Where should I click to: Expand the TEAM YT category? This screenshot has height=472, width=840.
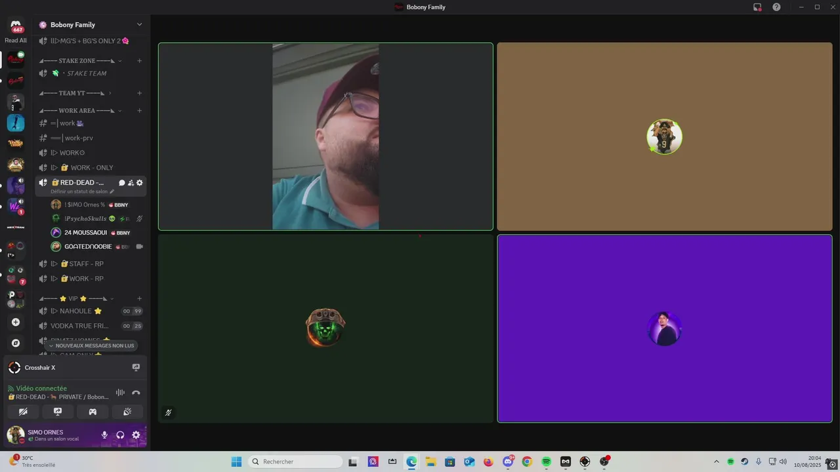[75, 93]
